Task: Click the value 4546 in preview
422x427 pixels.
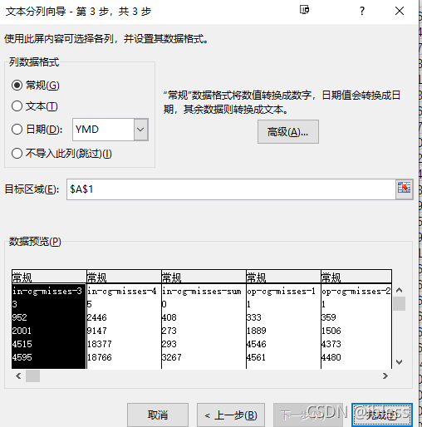Action: tap(257, 344)
